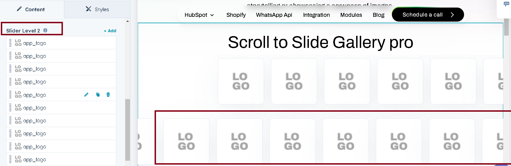Image resolution: width=511 pixels, height=166 pixels.
Task: Expand the HubSpot dropdown menu
Action: click(199, 15)
